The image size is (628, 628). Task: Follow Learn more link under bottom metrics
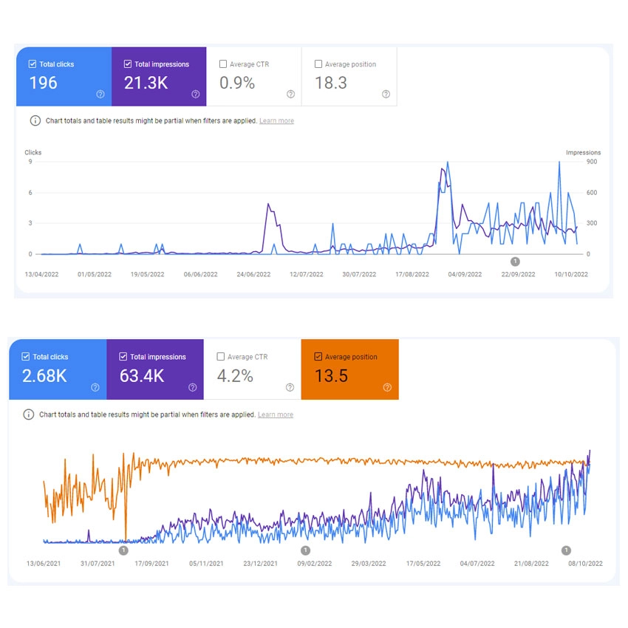click(276, 414)
